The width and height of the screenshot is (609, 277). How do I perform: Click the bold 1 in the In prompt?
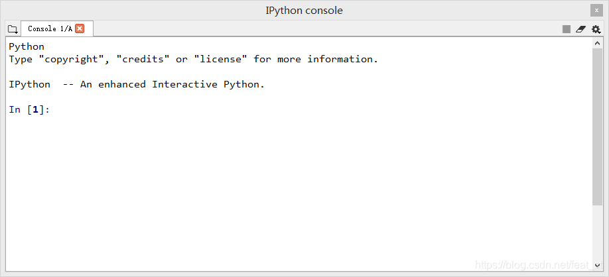(x=35, y=110)
